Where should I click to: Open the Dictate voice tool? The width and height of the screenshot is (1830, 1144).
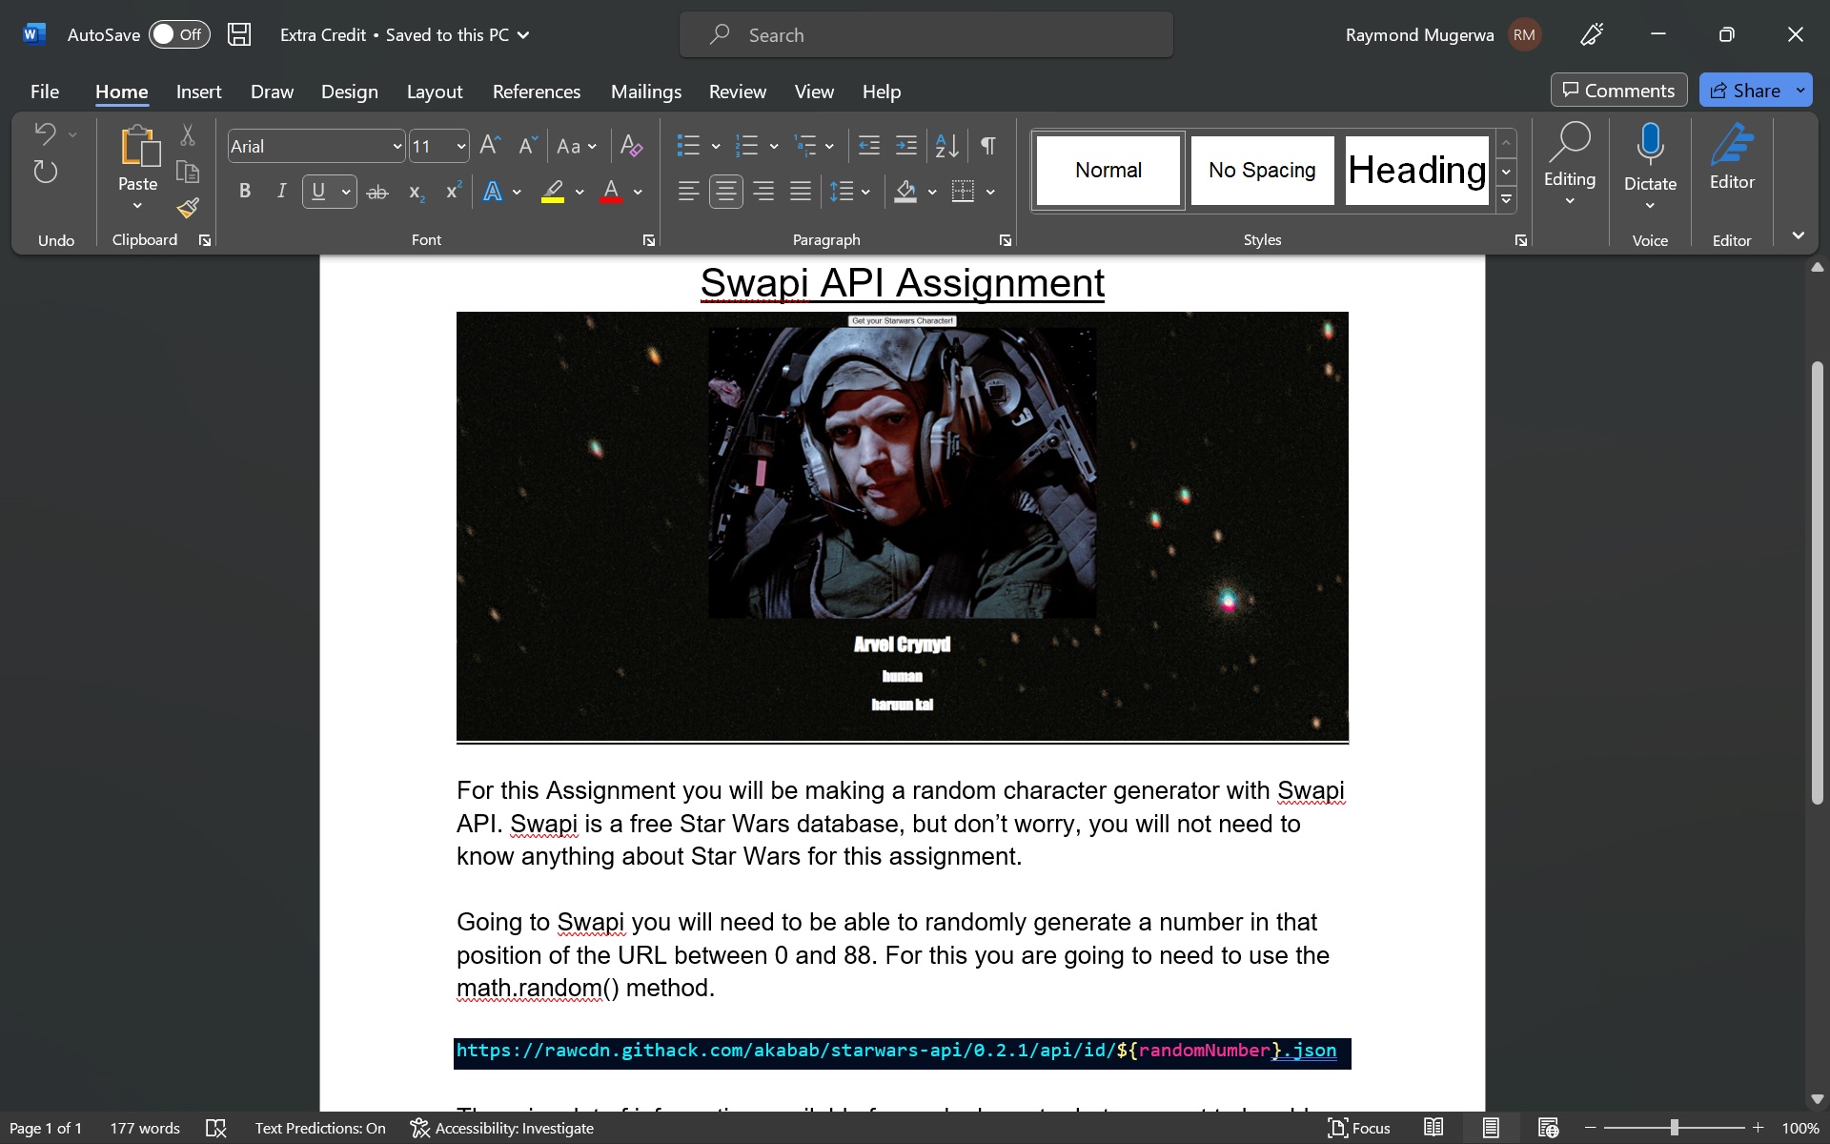click(x=1650, y=157)
